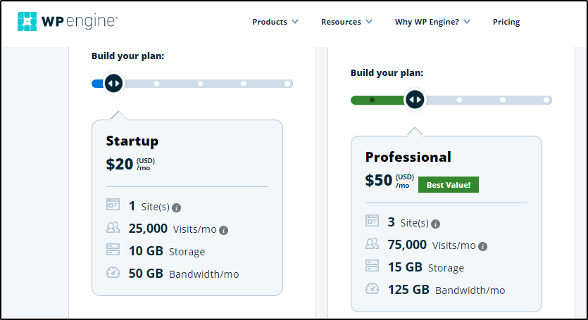
Task: Click the 50 GB Bandwidth/mo text
Action: click(184, 274)
